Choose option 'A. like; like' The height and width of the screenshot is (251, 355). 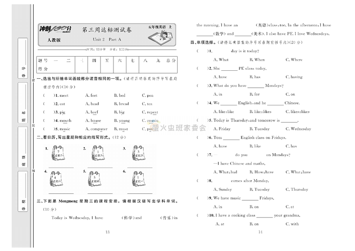coord(223,111)
